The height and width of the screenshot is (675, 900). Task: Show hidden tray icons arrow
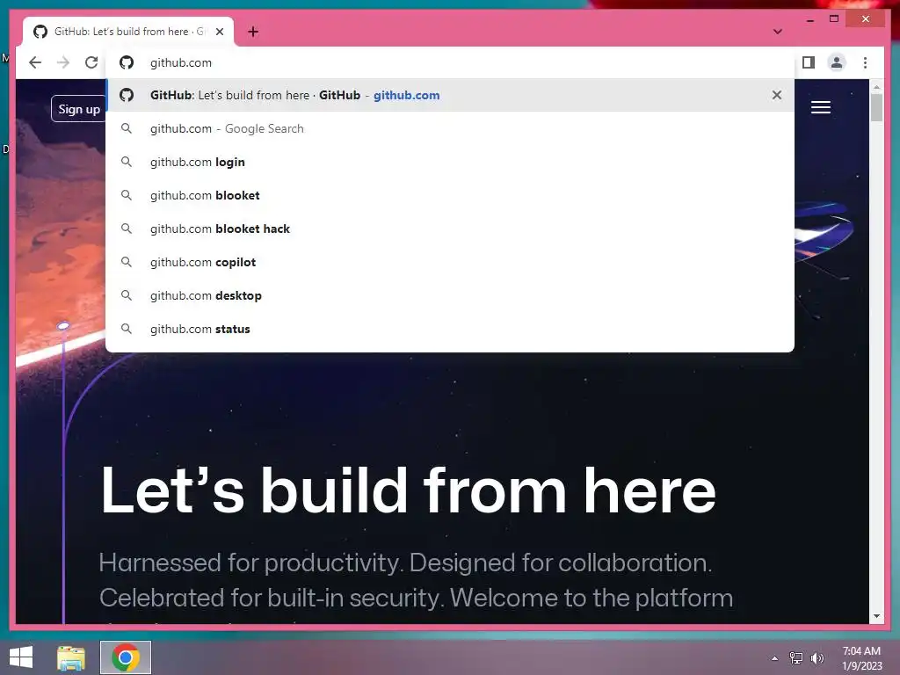click(774, 658)
